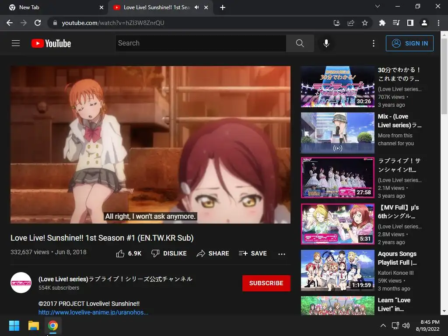Open YouTube settings three-dot menu
The width and height of the screenshot is (448, 336).
(x=374, y=43)
